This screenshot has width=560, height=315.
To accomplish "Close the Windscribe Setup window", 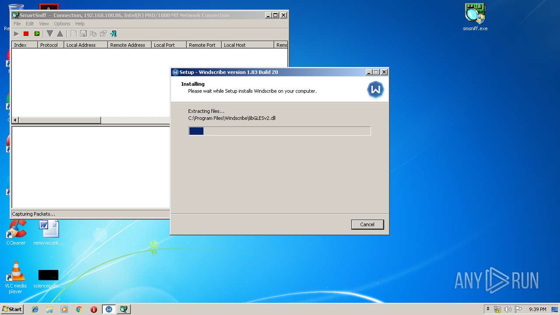I will [x=384, y=72].
